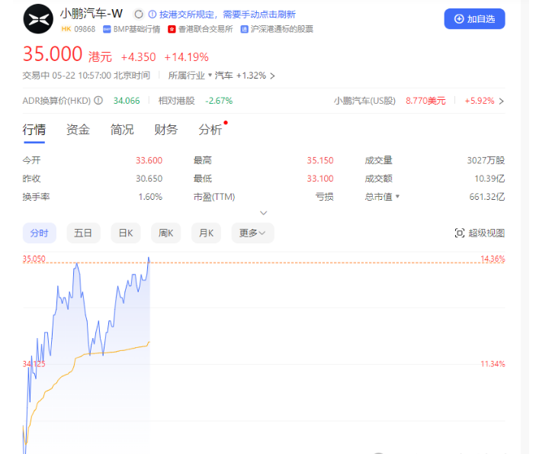Click 今开 value 33.600
Screen dimensions: 536x454
click(x=149, y=160)
